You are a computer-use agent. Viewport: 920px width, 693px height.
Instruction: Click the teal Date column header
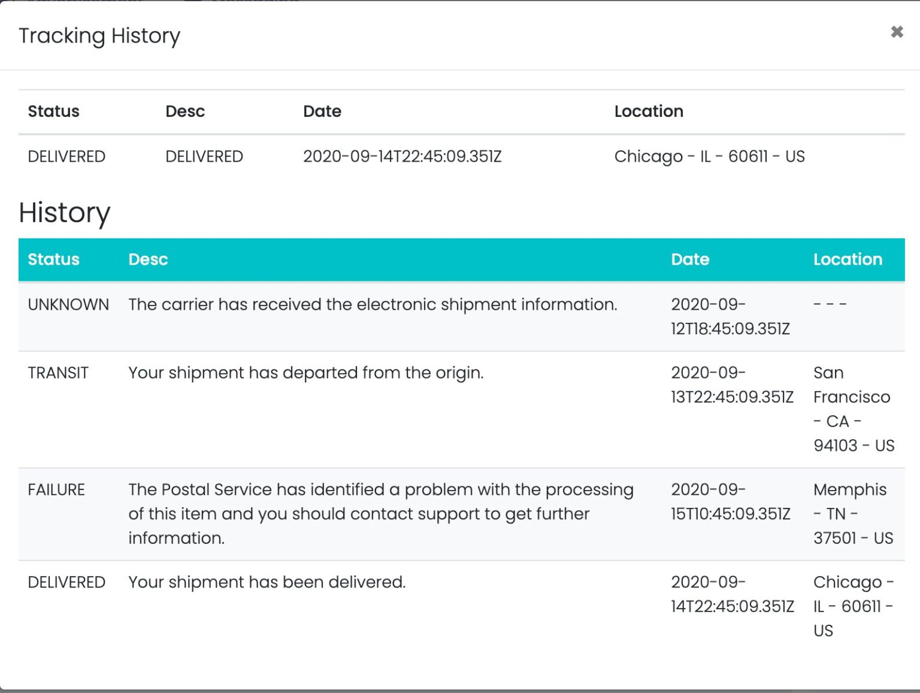[690, 259]
